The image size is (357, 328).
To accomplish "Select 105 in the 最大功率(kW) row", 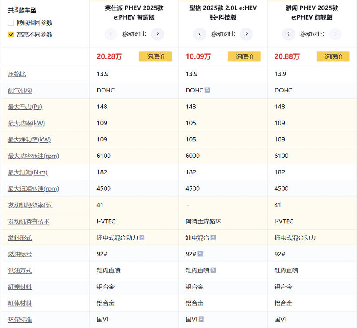I will (190, 123).
